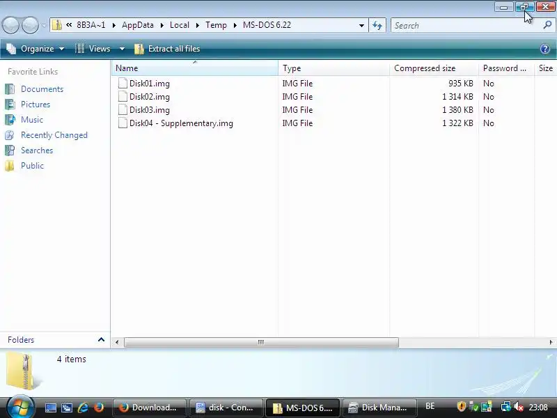Click MS-DOS 6.22 breadcrumb
Viewport: 557px width, 418px height.
[x=267, y=25]
